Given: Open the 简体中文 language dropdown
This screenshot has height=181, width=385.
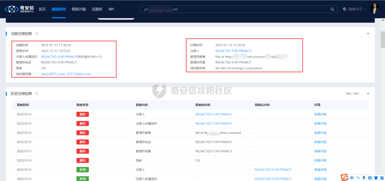Looking at the screenshot, I should (x=357, y=9).
